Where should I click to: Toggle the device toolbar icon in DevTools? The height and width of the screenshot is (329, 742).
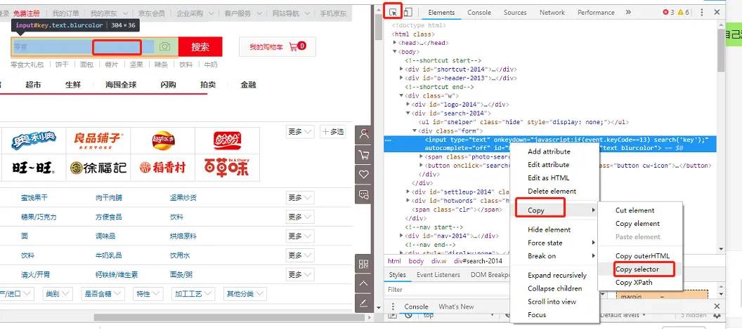point(408,13)
